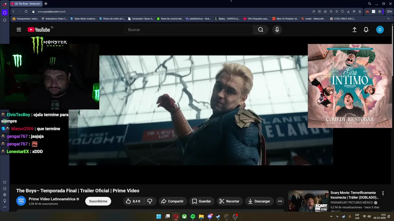Image resolution: width=394 pixels, height=221 pixels.
Task: Expand hidden bookmarks with double chevron
Action: [388, 19]
